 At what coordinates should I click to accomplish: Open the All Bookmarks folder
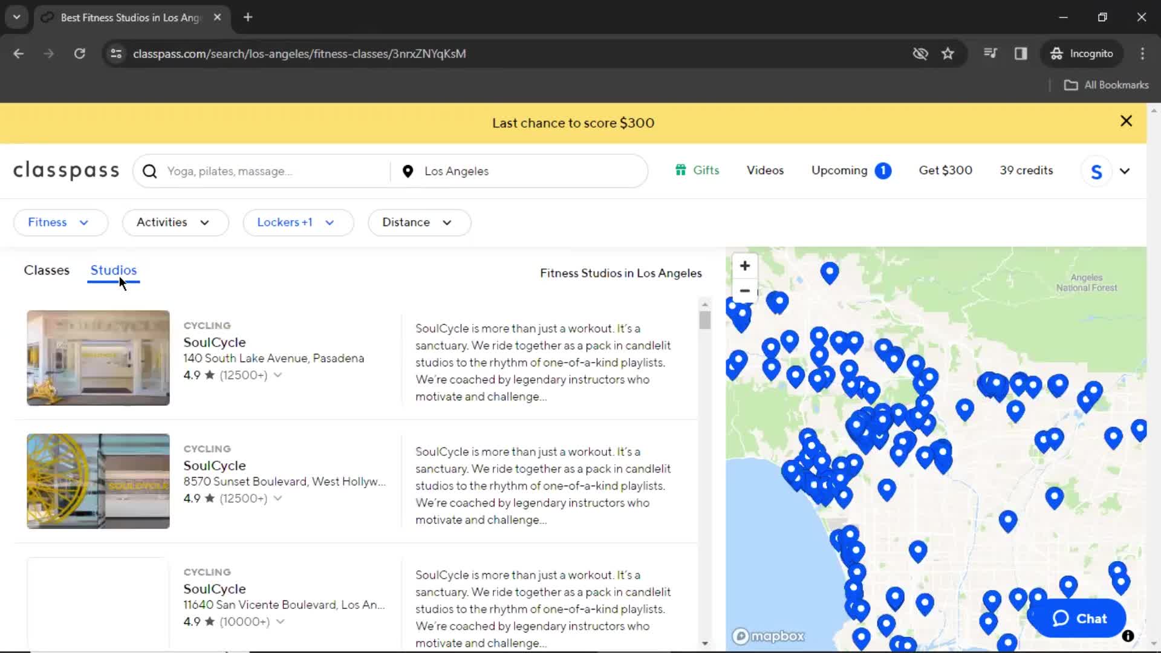tap(1107, 85)
